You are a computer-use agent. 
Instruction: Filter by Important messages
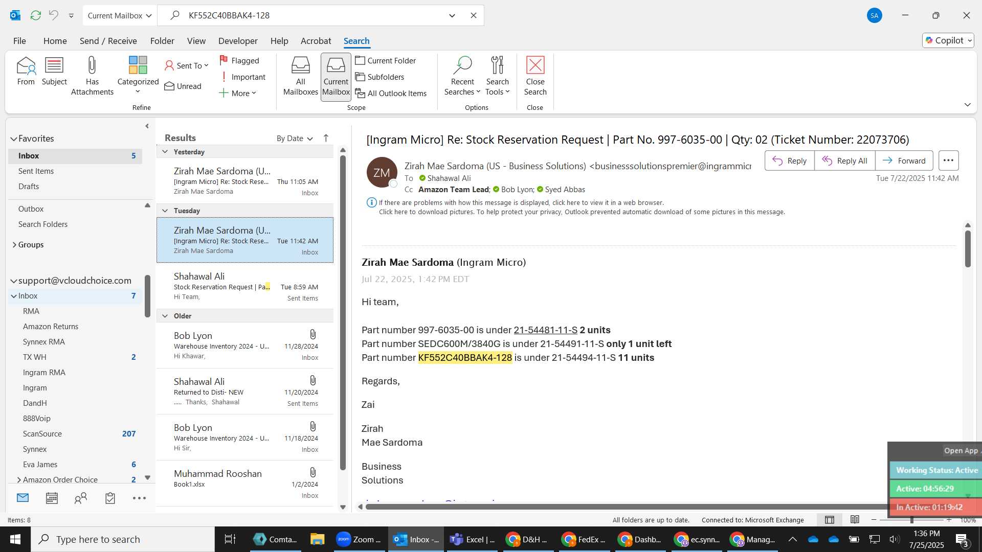tap(242, 77)
